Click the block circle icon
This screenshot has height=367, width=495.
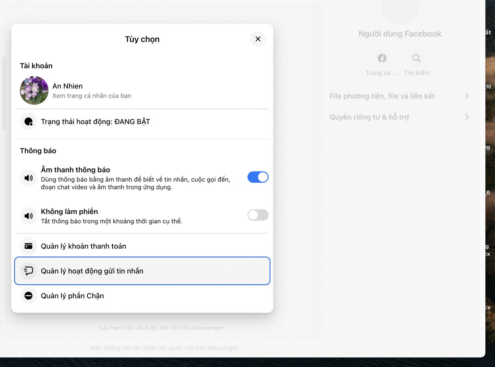click(x=28, y=296)
